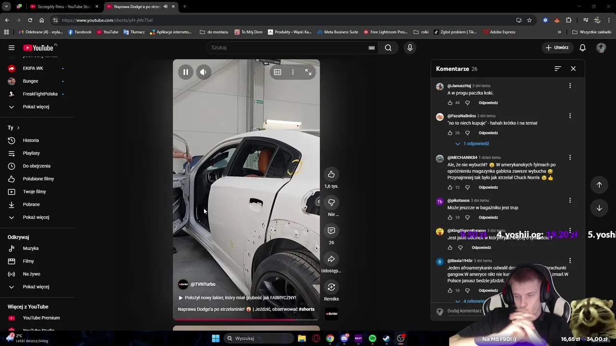Toggle closed captions on the Short
This screenshot has height=346, width=616.
[x=278, y=72]
